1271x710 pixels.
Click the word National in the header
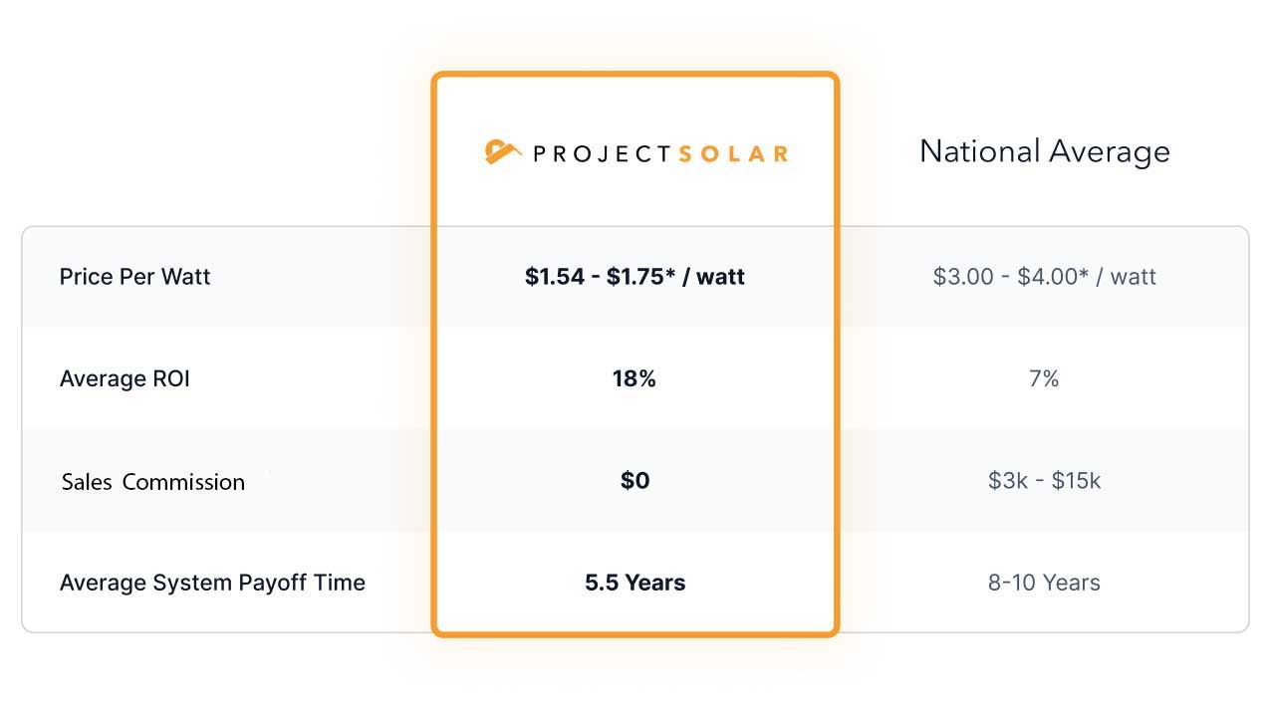[x=979, y=151]
